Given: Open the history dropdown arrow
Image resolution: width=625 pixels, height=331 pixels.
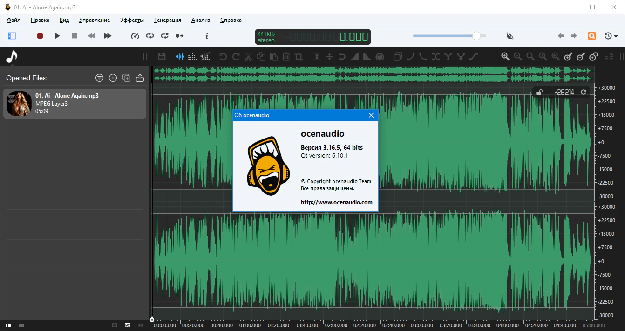Looking at the screenshot, I should click(x=616, y=36).
